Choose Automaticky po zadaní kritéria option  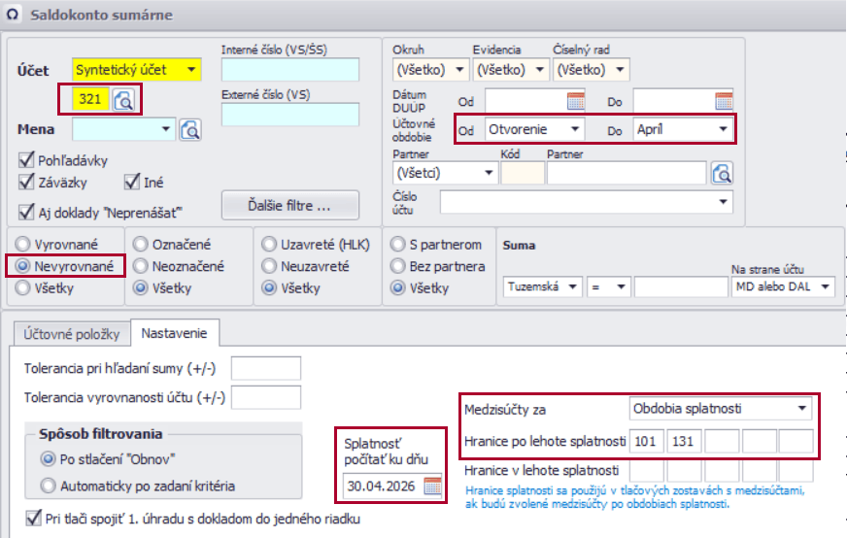[x=48, y=486]
